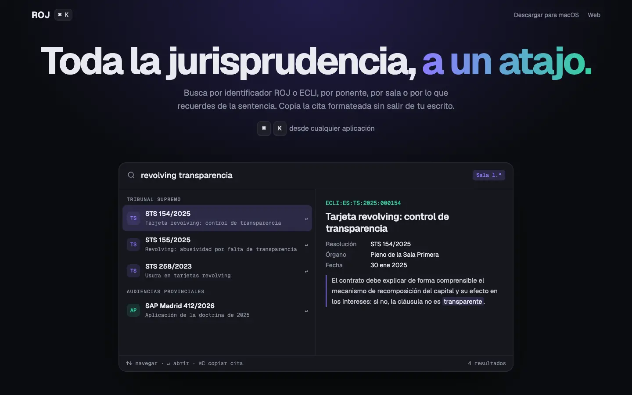The width and height of the screenshot is (632, 395).
Task: Click the ⌘ key cap under the subtitle
Action: coord(264,129)
